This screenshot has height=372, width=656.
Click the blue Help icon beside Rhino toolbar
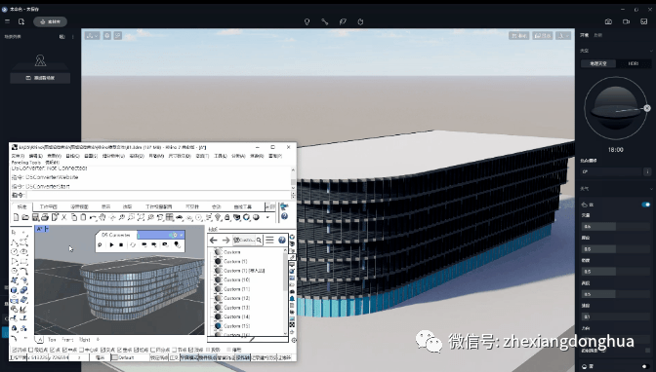point(284,216)
